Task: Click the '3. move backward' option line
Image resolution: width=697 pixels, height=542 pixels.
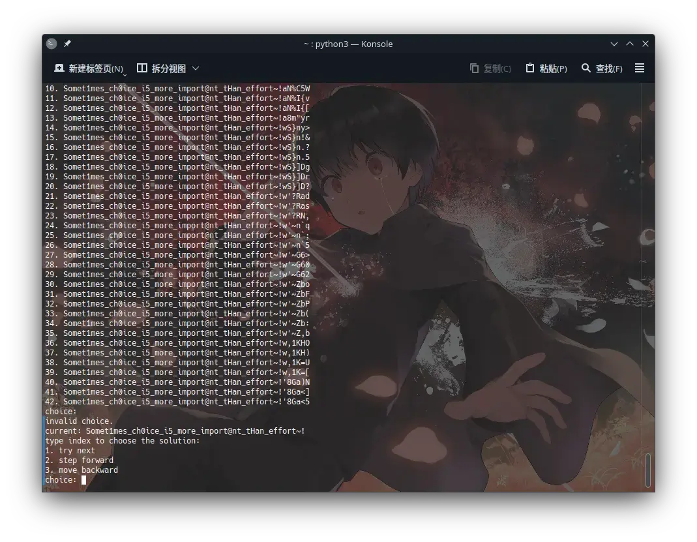Action: pyautogui.click(x=82, y=470)
